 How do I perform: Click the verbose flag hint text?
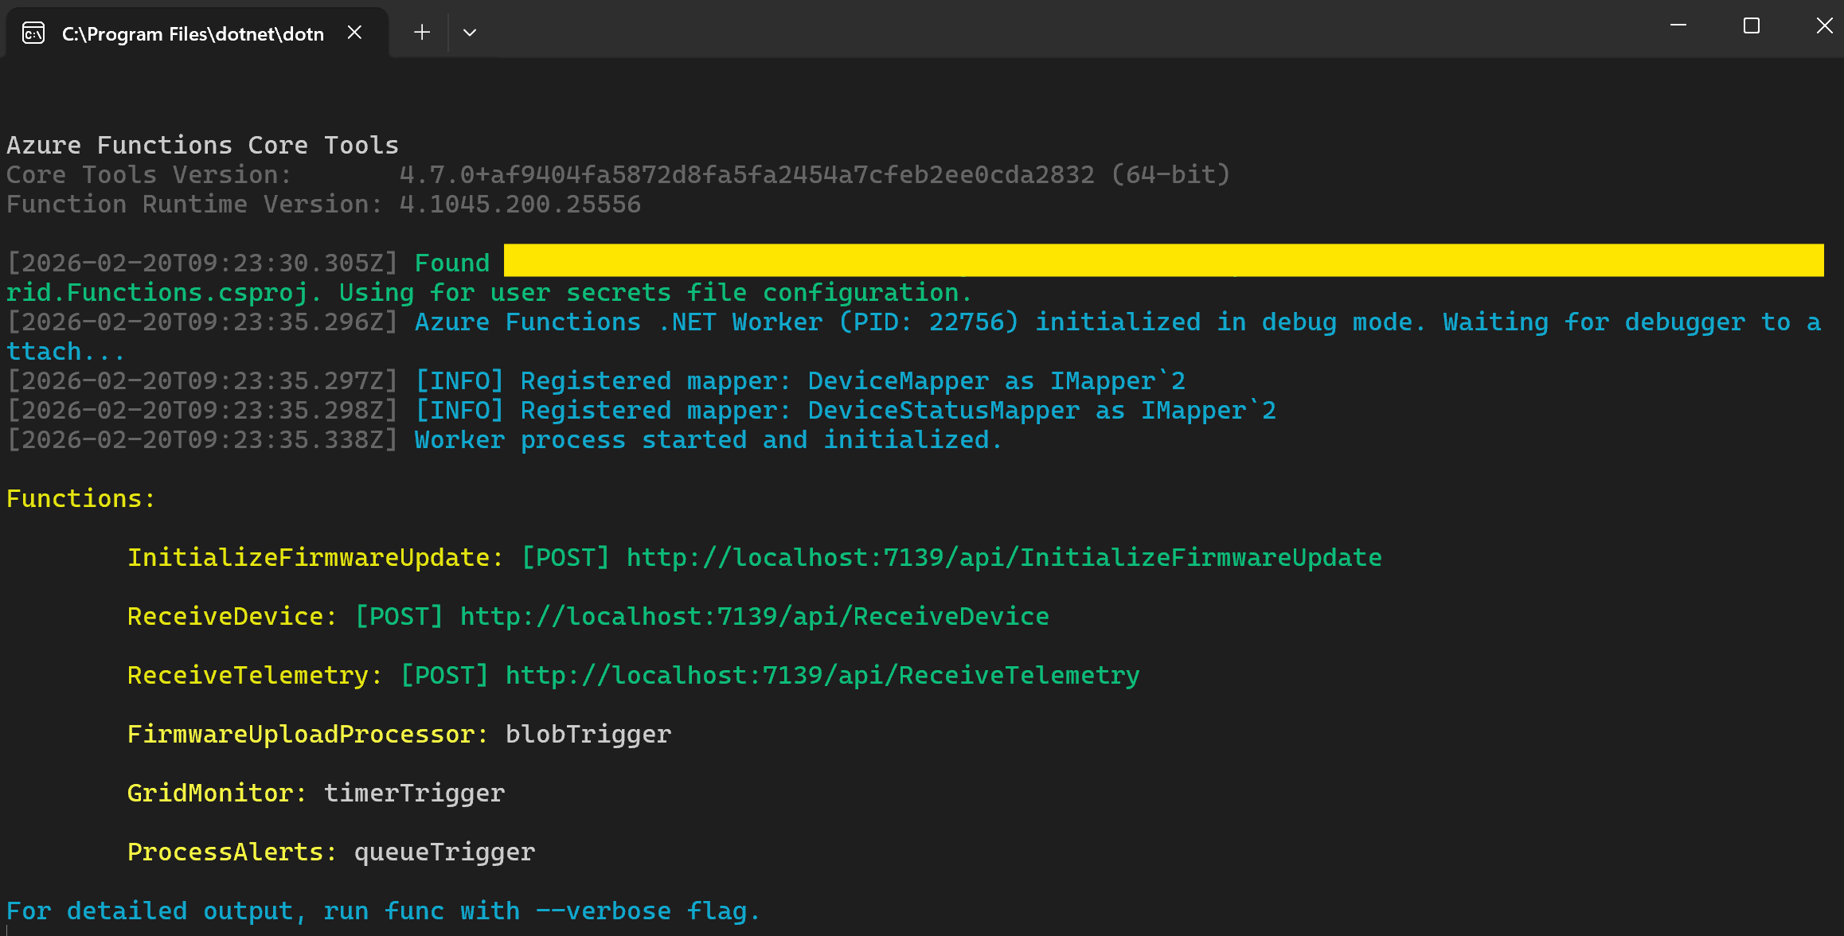pos(382,910)
